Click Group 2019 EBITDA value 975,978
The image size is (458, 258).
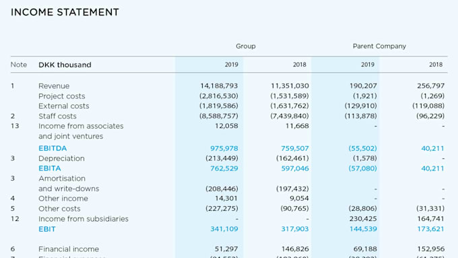[224, 148]
